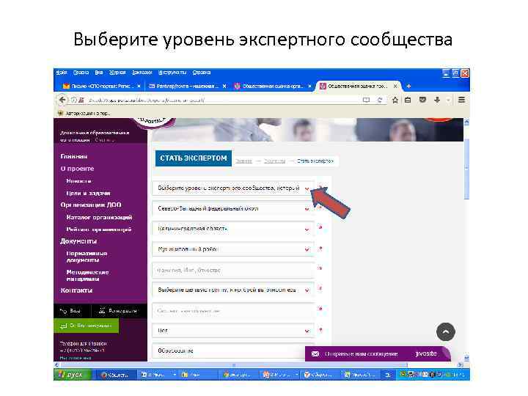Go back with the browser back arrow
The image size is (528, 396).
[62, 100]
